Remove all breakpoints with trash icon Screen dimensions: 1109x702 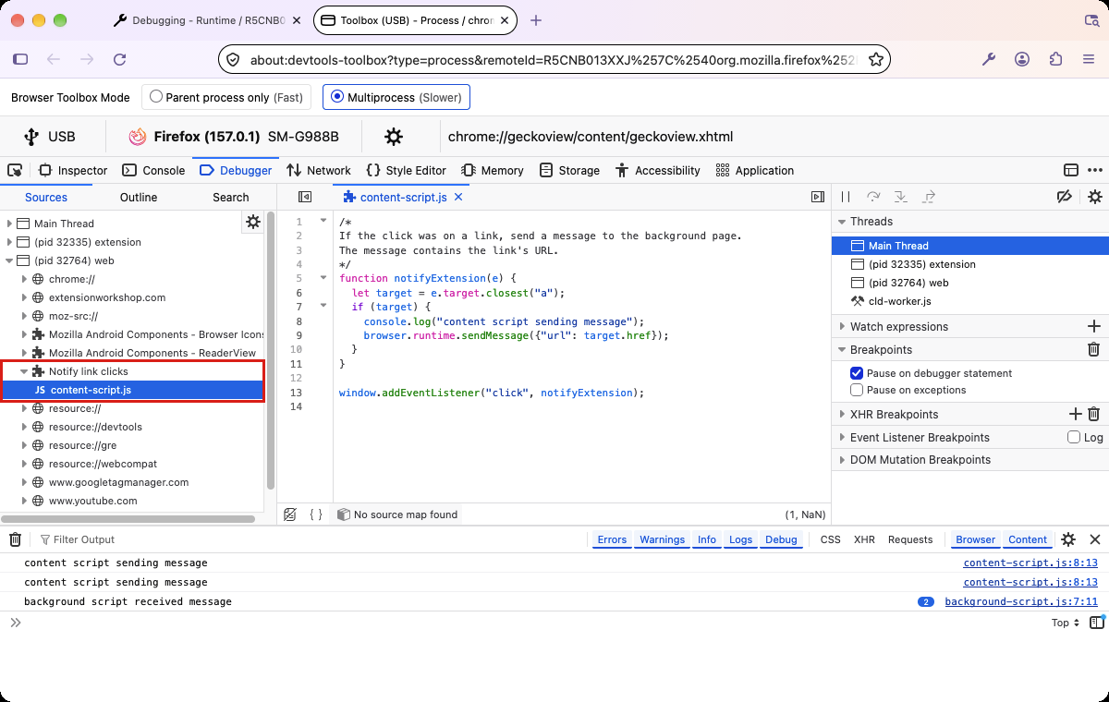click(x=1093, y=349)
